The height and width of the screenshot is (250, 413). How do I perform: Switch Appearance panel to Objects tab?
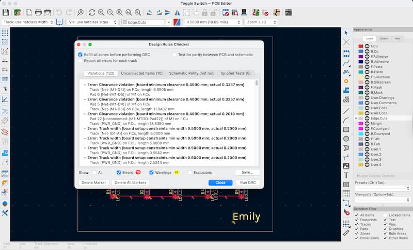pos(384,39)
